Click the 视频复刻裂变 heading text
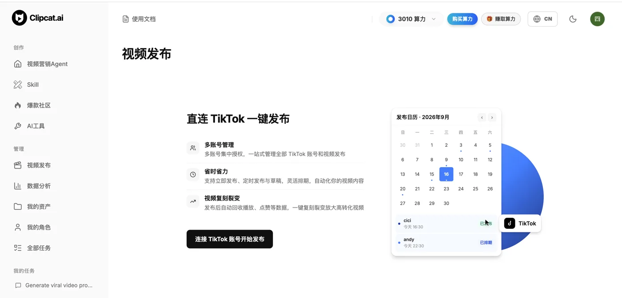 pyautogui.click(x=222, y=198)
